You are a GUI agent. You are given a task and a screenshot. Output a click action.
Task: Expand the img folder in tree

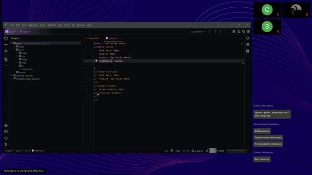17,63
